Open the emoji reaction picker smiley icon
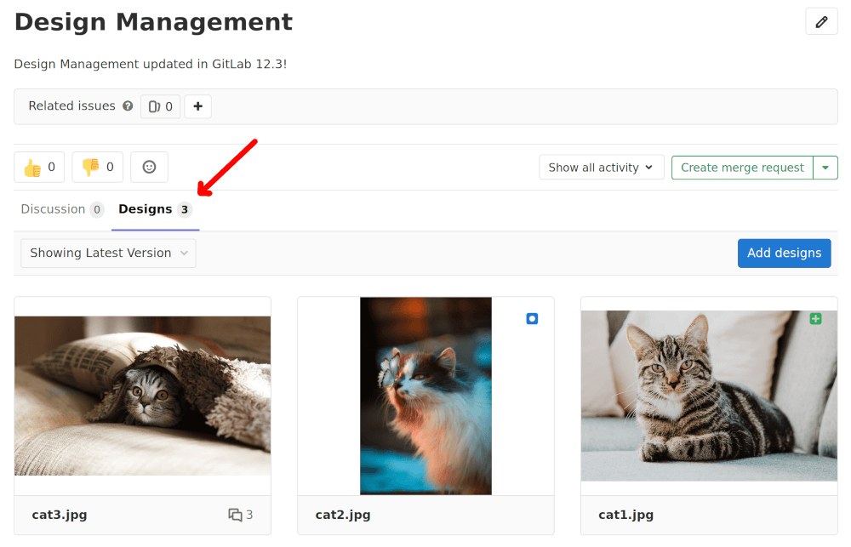This screenshot has height=547, width=851. pos(149,167)
